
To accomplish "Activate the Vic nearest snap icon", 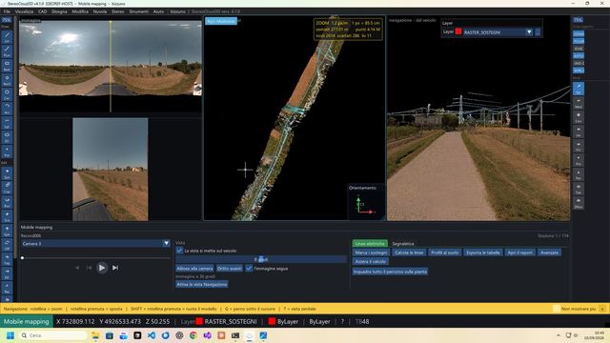I will (579, 146).
